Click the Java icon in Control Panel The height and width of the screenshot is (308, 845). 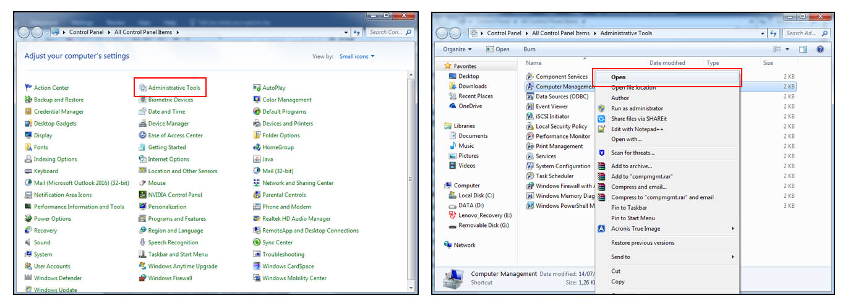(x=257, y=159)
